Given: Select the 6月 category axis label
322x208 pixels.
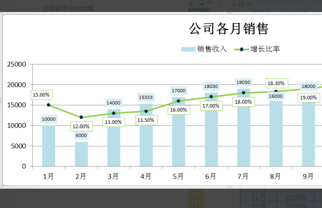Looking at the screenshot, I should tap(211, 176).
